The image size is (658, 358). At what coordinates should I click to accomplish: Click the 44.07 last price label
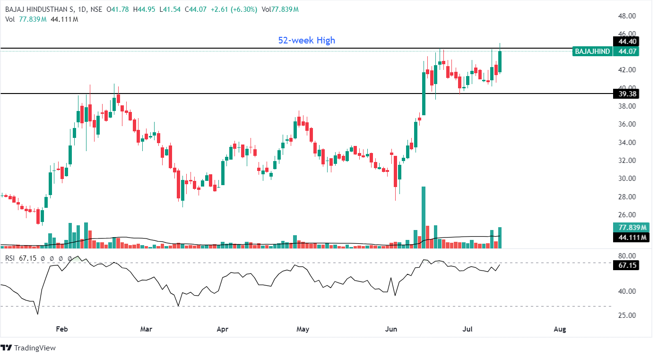[x=625, y=51]
